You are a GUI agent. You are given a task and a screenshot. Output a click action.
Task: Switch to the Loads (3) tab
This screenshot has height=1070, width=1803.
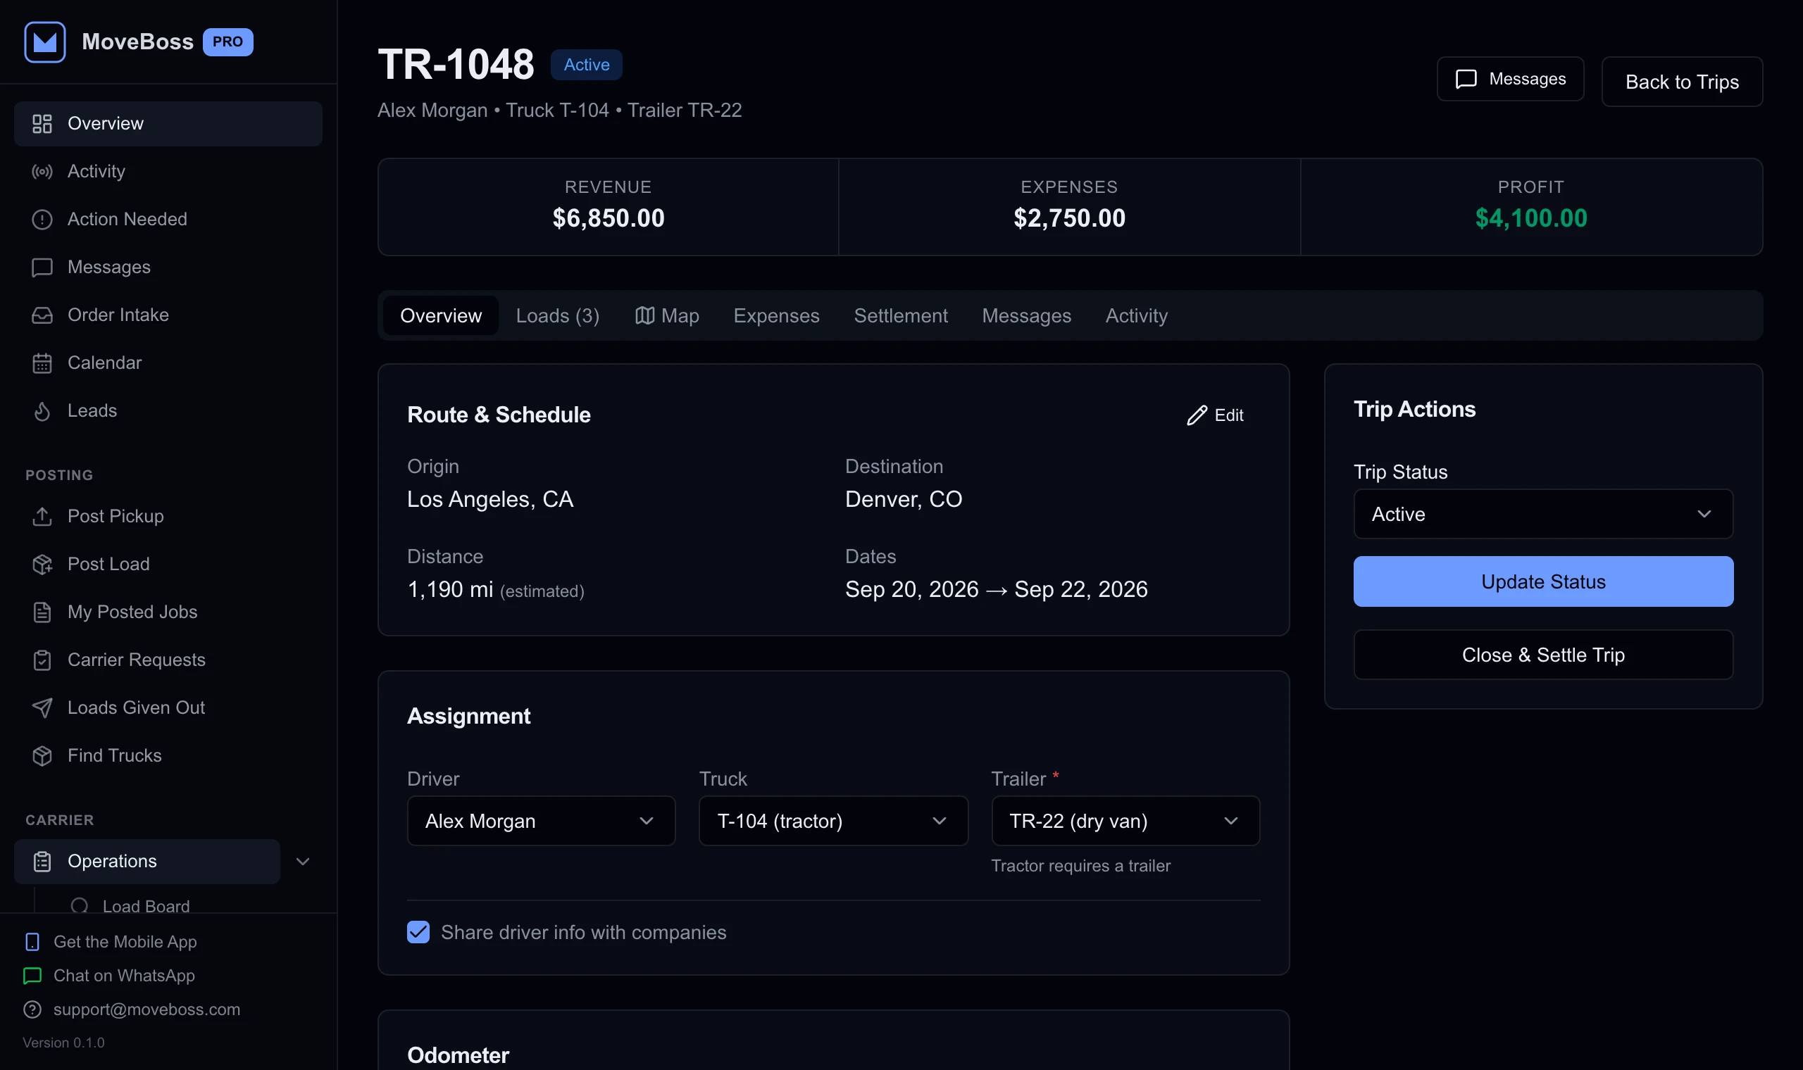pos(558,316)
